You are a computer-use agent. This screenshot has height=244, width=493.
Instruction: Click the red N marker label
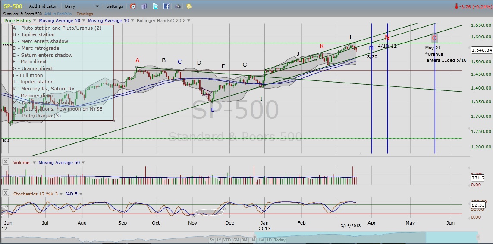387,37
